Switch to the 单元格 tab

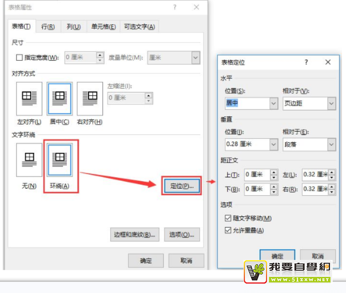point(103,27)
